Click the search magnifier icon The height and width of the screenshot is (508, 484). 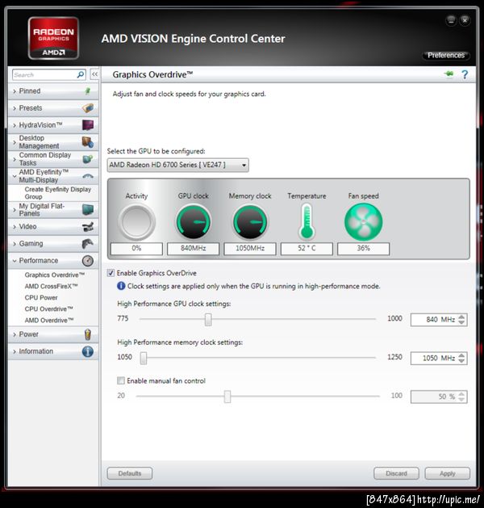(x=80, y=74)
